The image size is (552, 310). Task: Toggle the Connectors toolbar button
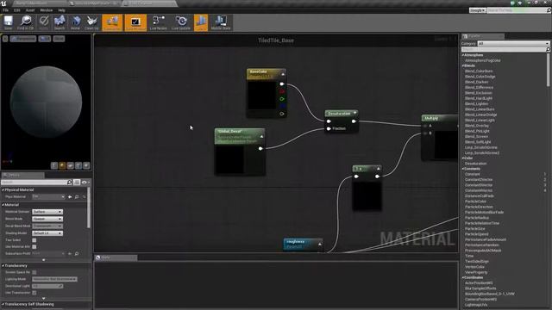click(112, 22)
